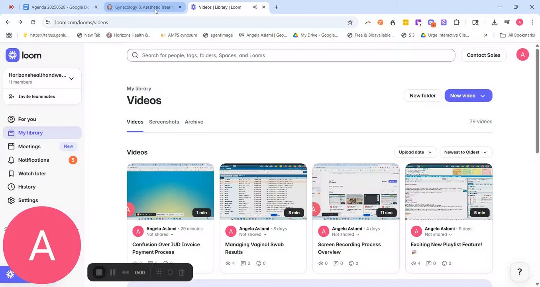The width and height of the screenshot is (540, 287).
Task: Click the reactions smiley on Screen Recording Process Overview
Action: click(x=351, y=263)
